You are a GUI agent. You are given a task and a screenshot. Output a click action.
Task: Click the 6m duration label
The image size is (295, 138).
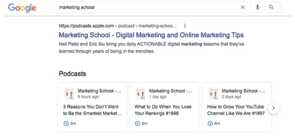[217, 123]
